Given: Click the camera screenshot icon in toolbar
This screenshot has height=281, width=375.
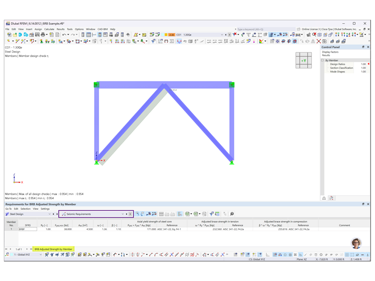Looking at the screenshot, I should tap(324, 41).
